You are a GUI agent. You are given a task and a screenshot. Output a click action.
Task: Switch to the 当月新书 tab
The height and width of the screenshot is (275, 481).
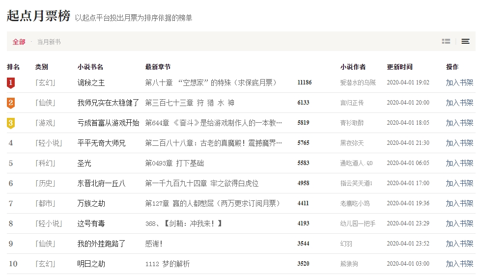pyautogui.click(x=49, y=42)
